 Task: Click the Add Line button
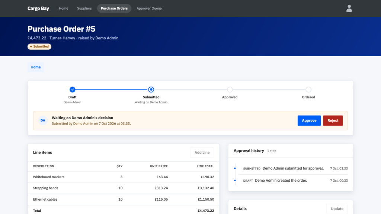(x=202, y=152)
